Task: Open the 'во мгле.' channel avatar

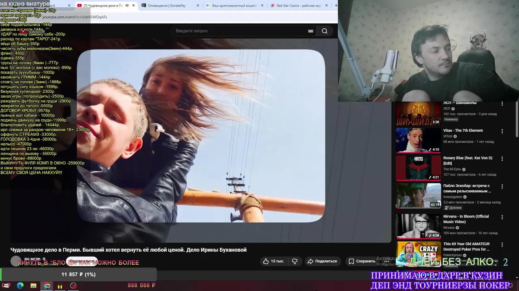Action: click(16, 261)
